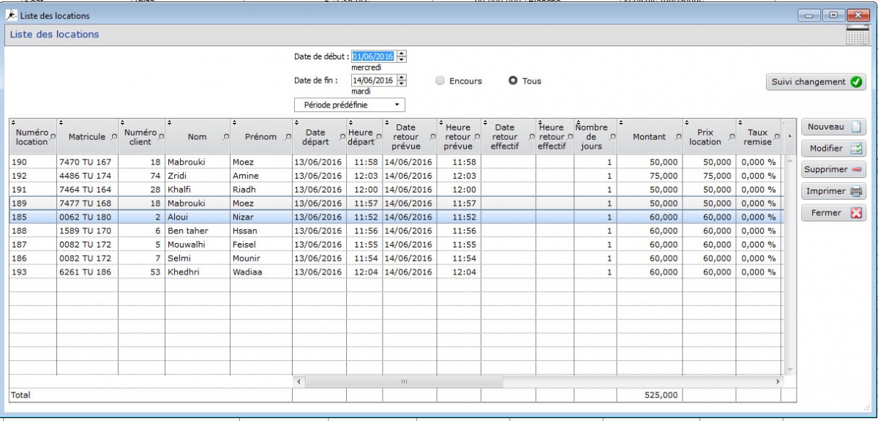Click the search magnifier in Heure départ header
878x421 pixels.
pyautogui.click(x=379, y=137)
